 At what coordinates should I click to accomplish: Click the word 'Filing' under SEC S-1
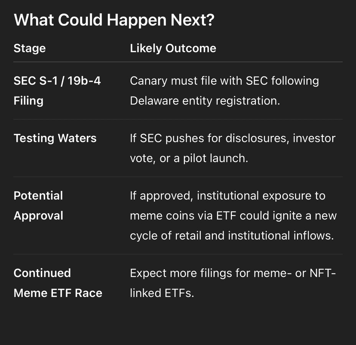tap(28, 101)
